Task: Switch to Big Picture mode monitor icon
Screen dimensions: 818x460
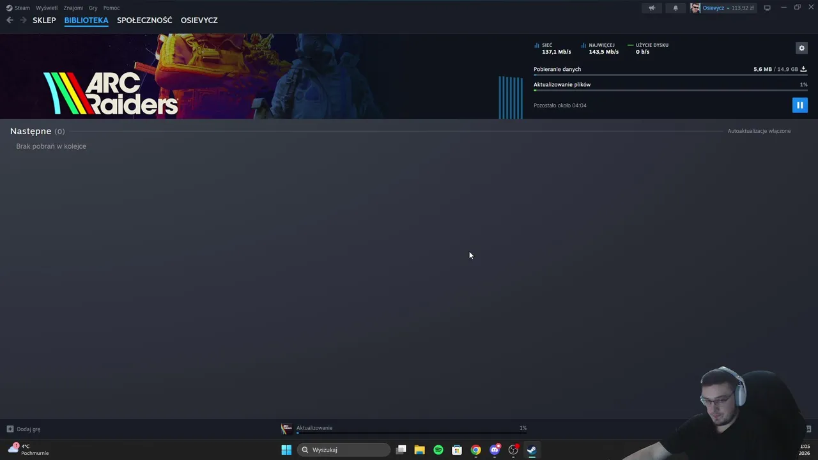Action: point(768,8)
